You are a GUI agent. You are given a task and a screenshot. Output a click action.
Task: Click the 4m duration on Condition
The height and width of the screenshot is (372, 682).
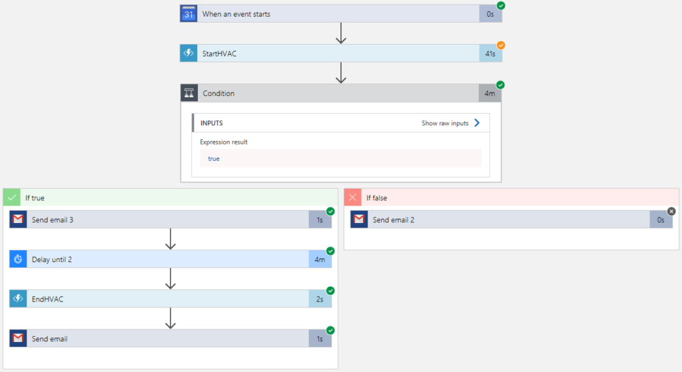(x=490, y=93)
